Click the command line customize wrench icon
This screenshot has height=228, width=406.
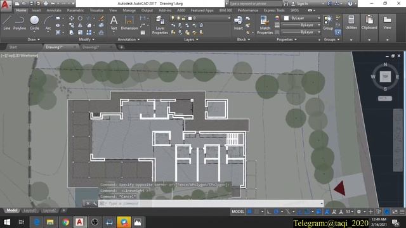click(95, 203)
